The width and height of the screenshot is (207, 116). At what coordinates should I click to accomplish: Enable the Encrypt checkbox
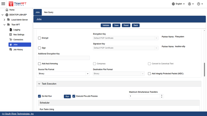(40, 38)
